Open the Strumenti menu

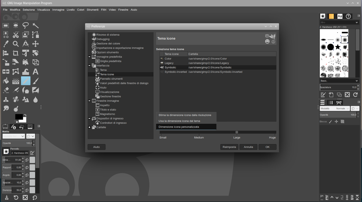click(x=93, y=10)
